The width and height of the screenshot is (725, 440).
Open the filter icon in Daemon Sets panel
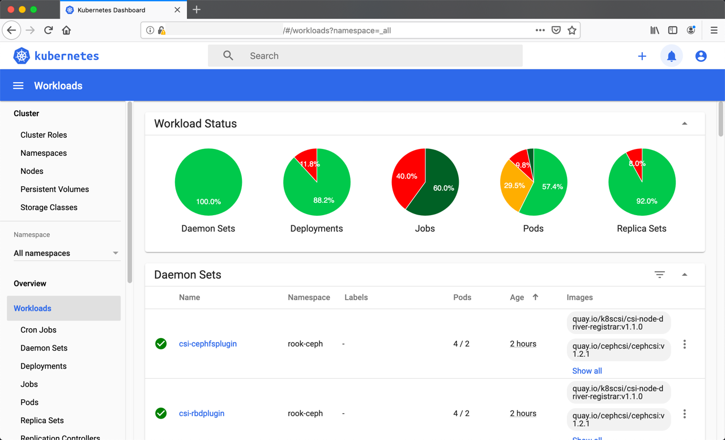tap(659, 274)
